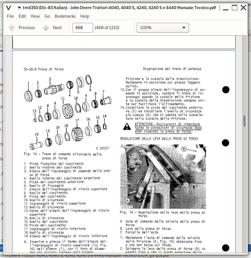Click step '14.Installare la pista del cuscinetto'
Screen dimensions: 251x258
162,113
